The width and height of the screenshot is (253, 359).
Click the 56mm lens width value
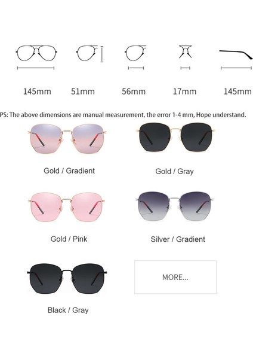point(134,92)
